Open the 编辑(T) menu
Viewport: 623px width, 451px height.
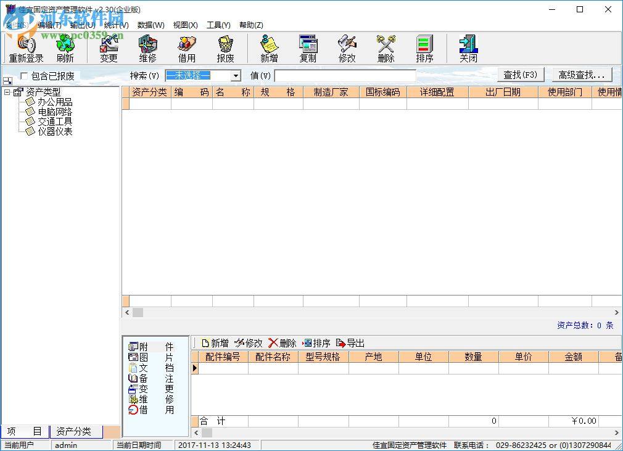(50, 25)
